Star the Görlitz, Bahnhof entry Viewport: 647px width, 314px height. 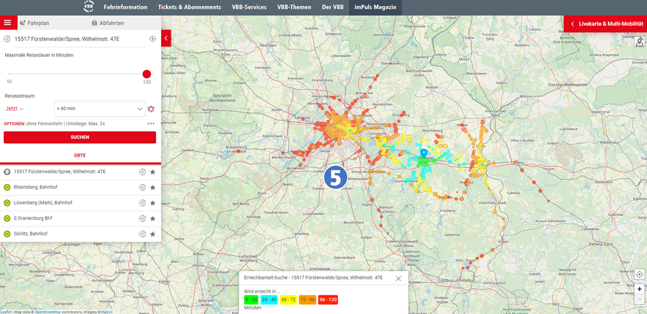tap(153, 234)
